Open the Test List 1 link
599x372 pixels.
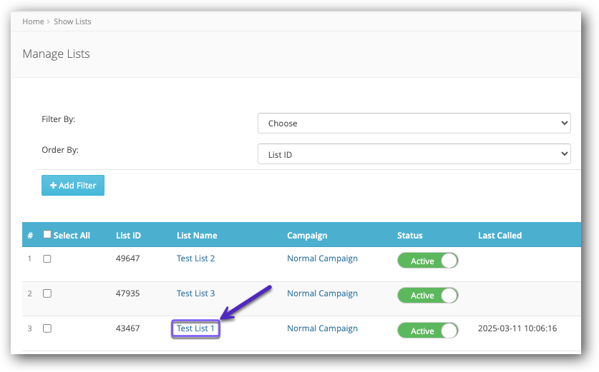(195, 328)
